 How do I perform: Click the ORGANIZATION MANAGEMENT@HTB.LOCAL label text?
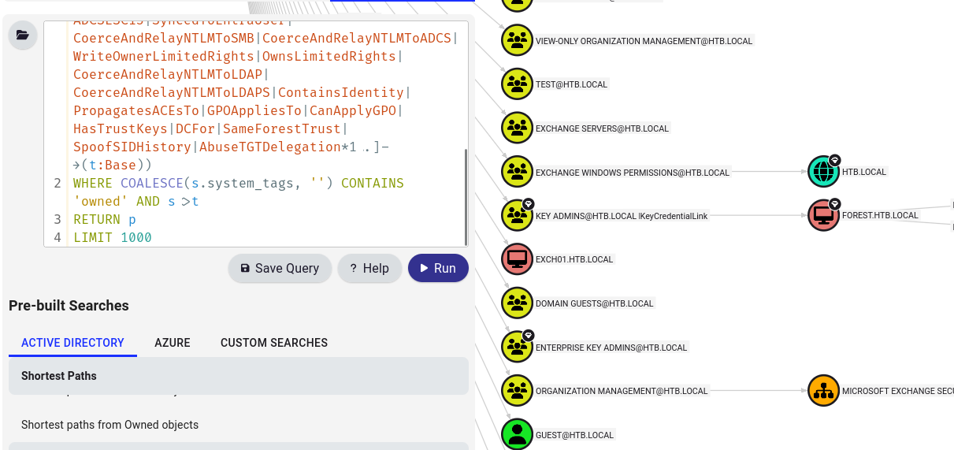pos(622,390)
